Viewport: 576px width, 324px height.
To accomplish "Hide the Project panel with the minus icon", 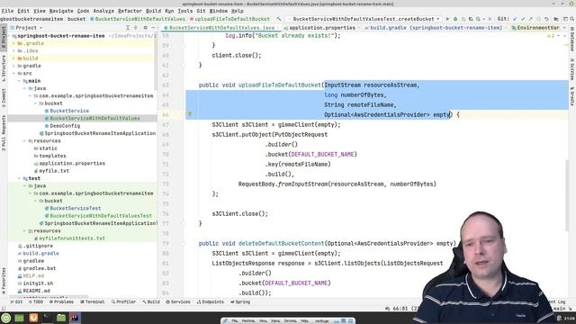I will [153, 28].
